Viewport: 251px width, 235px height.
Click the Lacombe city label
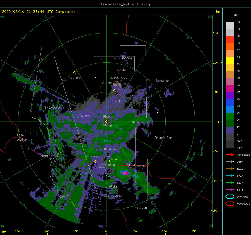tap(120, 70)
